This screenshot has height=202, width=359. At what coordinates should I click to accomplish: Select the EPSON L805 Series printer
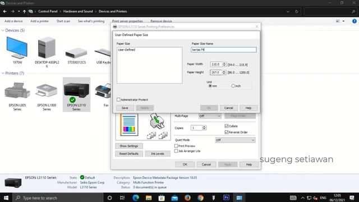coord(17,91)
